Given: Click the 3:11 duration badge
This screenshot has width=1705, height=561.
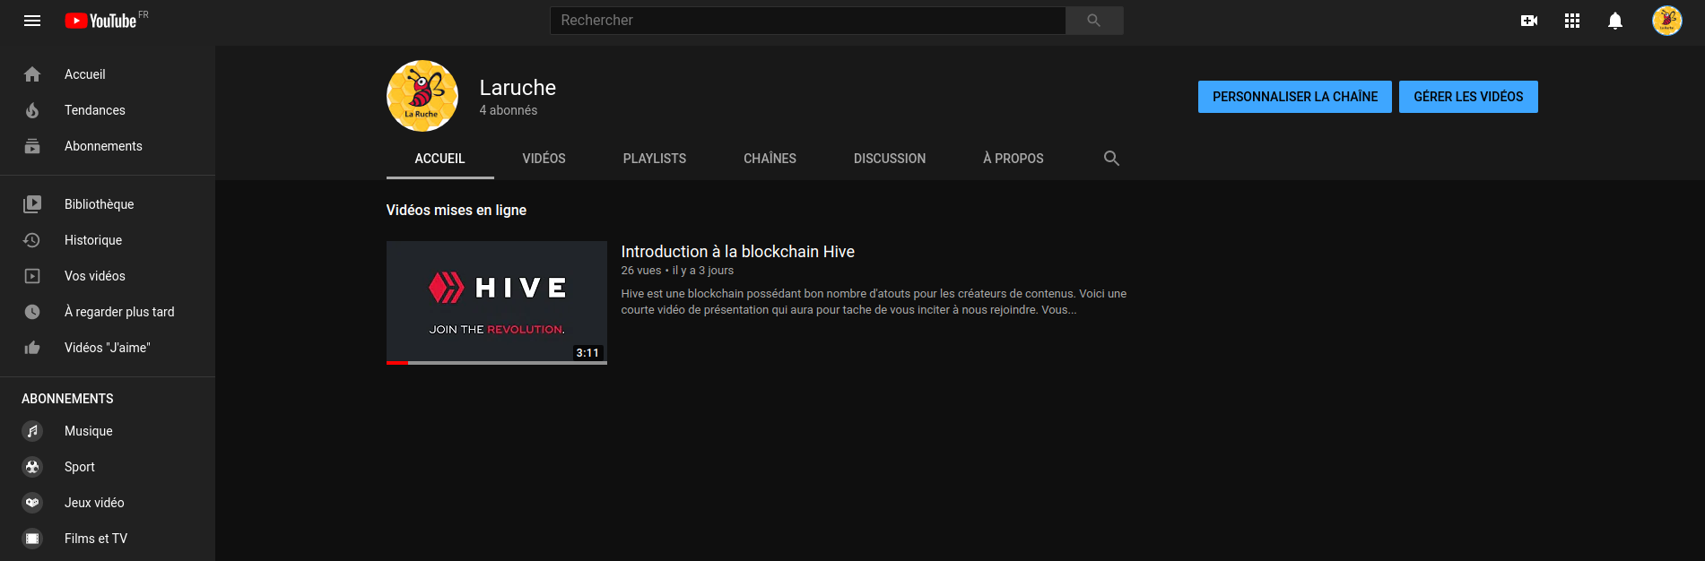Looking at the screenshot, I should (x=587, y=353).
